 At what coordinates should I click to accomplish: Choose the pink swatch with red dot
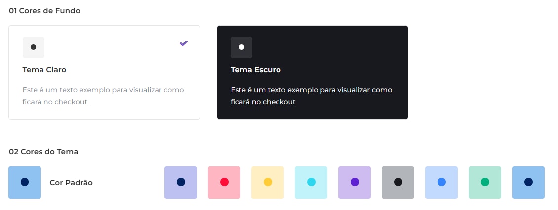pyautogui.click(x=224, y=182)
